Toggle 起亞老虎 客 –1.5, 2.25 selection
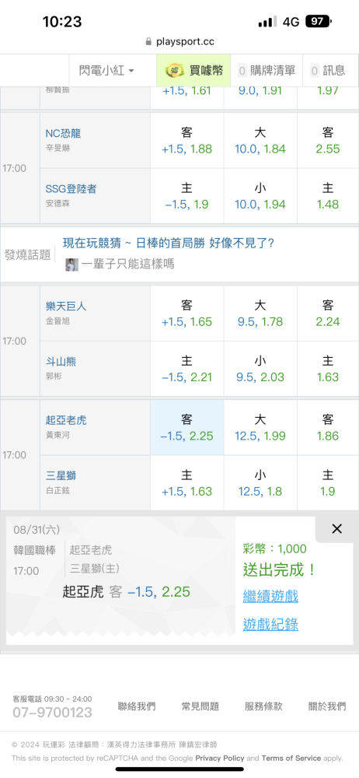This screenshot has height=778, width=359. (187, 428)
